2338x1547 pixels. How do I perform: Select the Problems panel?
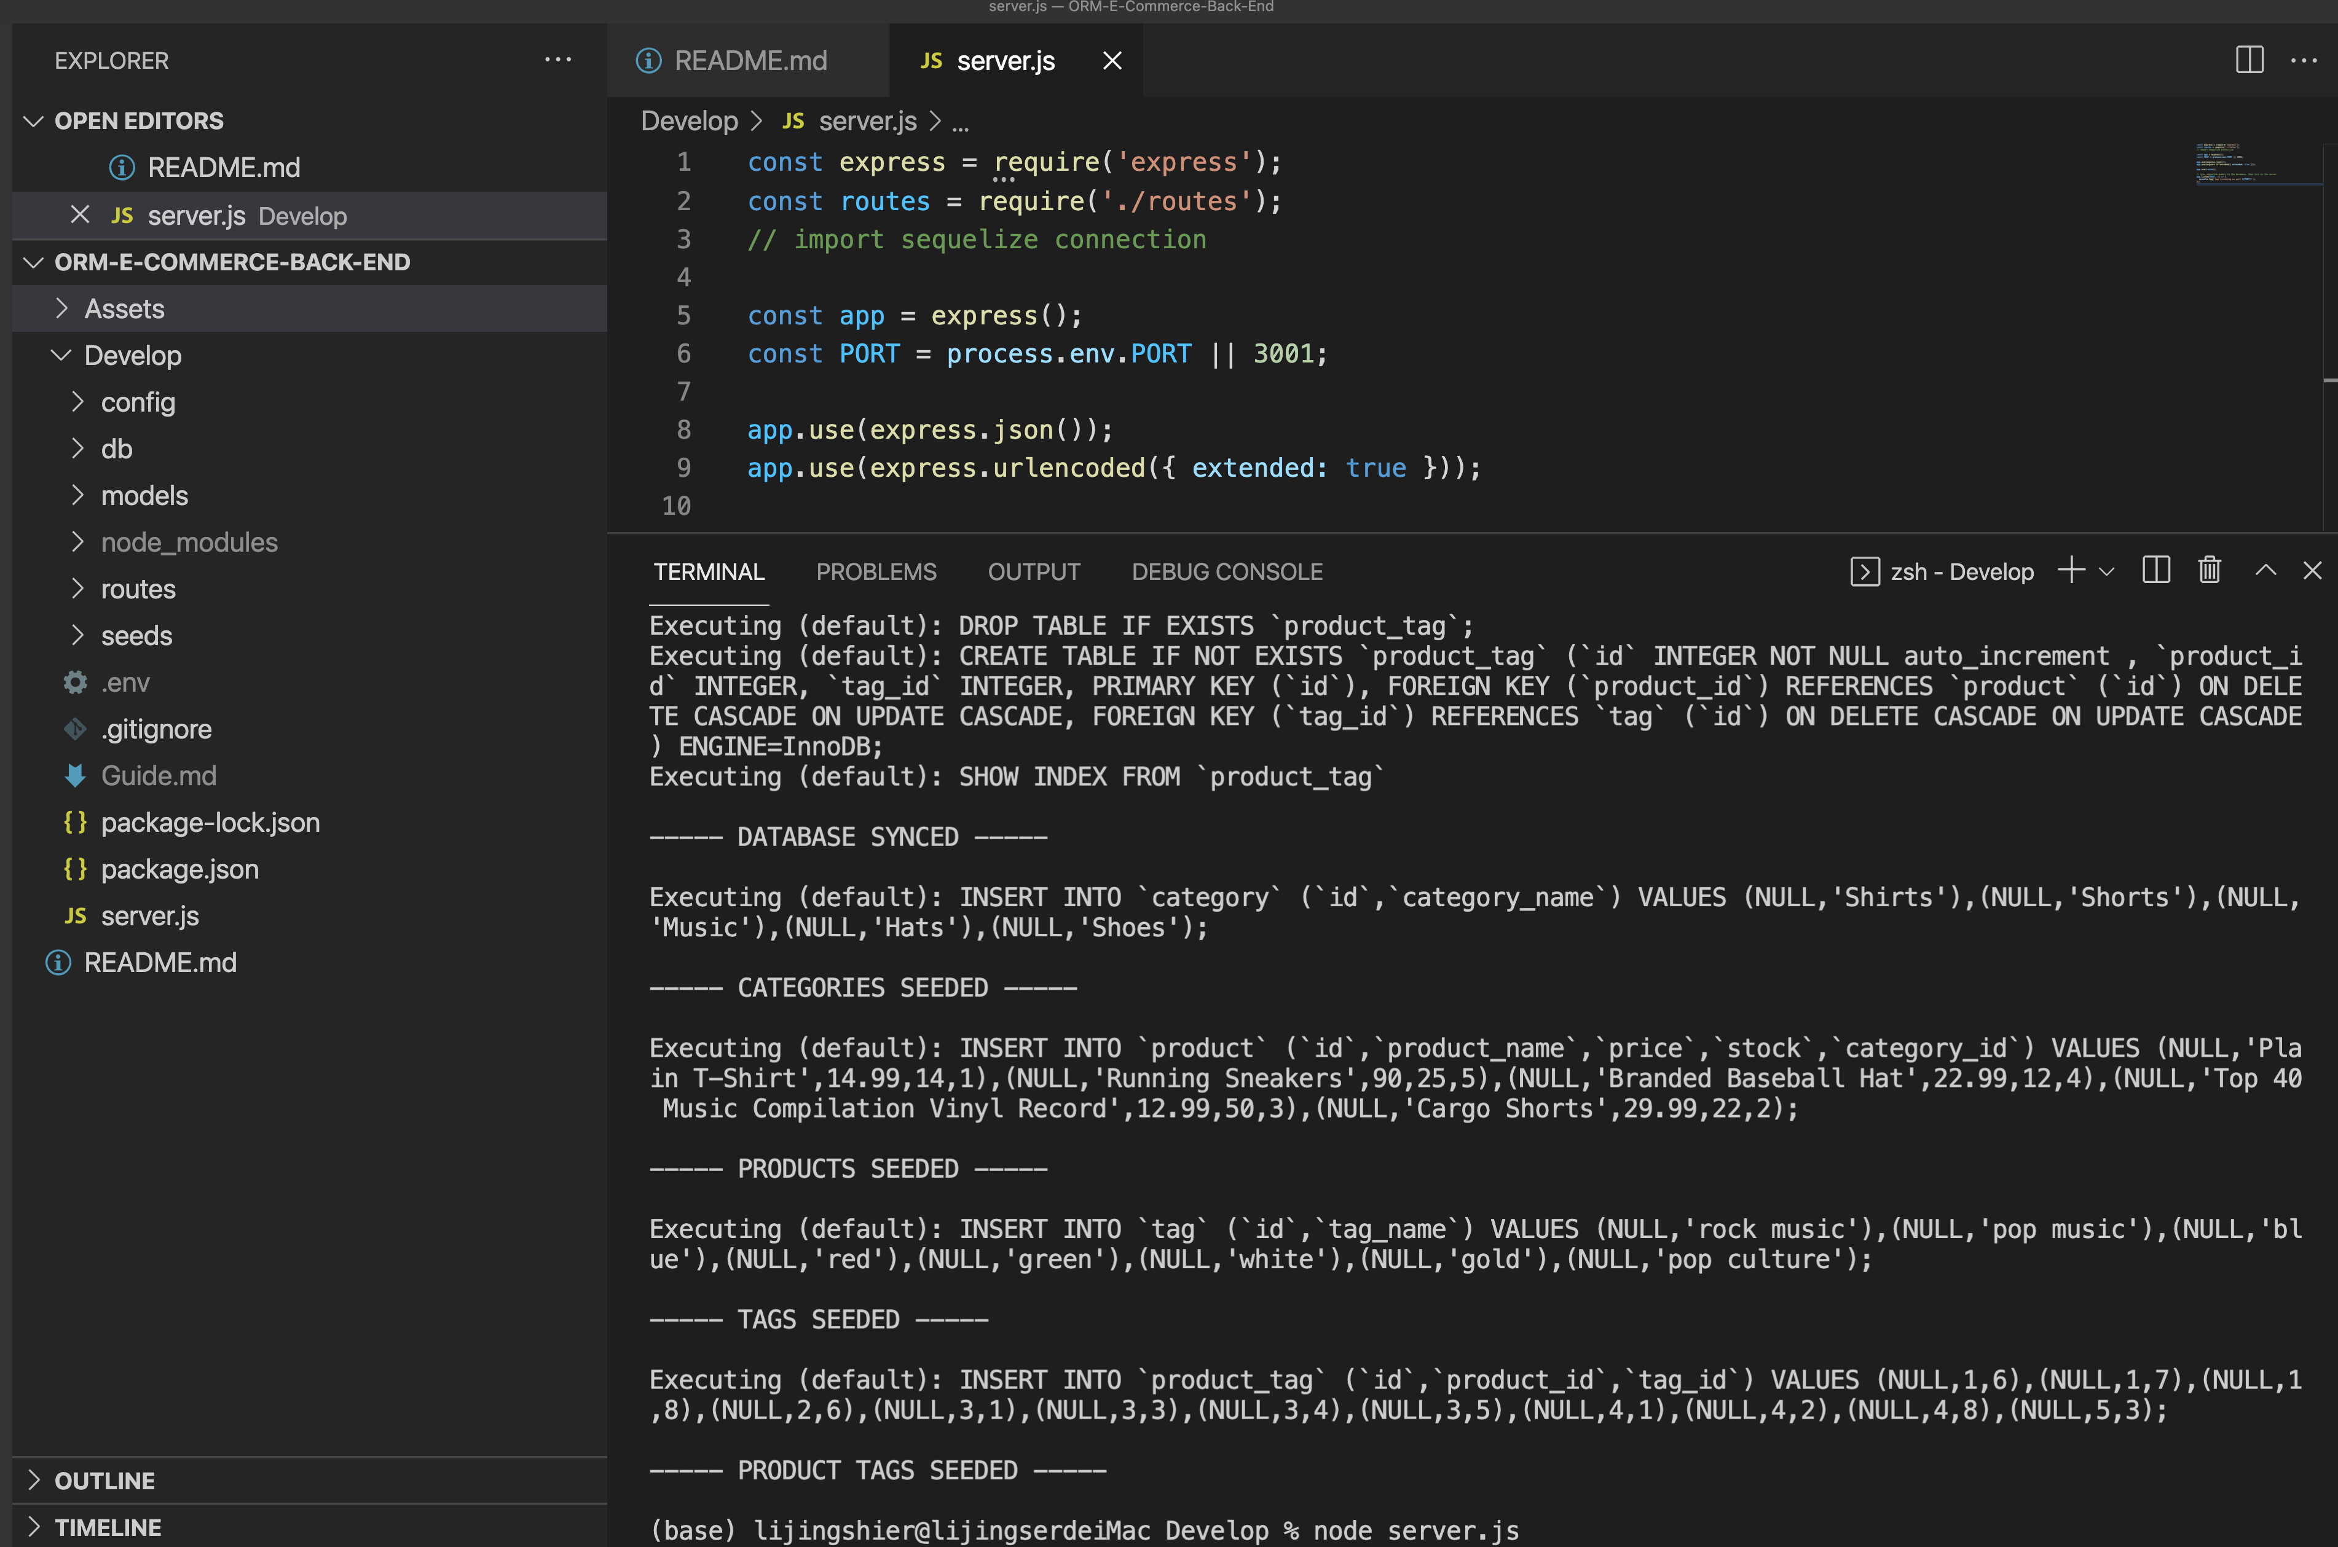coord(876,571)
